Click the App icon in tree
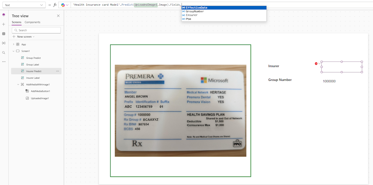This screenshot has height=185, width=373. pyautogui.click(x=18, y=44)
